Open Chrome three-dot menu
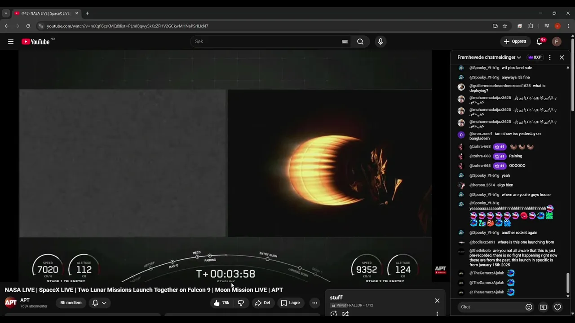This screenshot has height=323, width=575. (x=569, y=26)
